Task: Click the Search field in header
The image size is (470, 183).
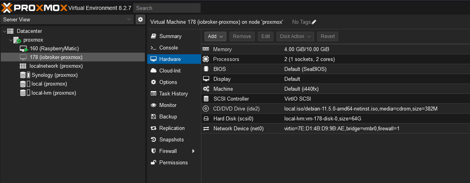Action: click(167, 8)
